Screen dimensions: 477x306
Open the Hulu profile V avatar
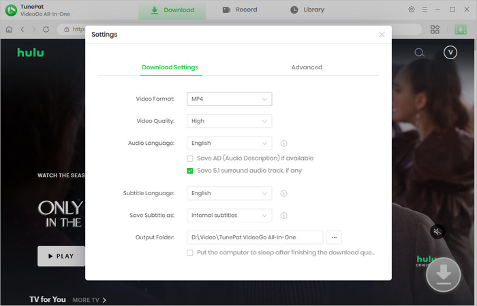point(450,52)
